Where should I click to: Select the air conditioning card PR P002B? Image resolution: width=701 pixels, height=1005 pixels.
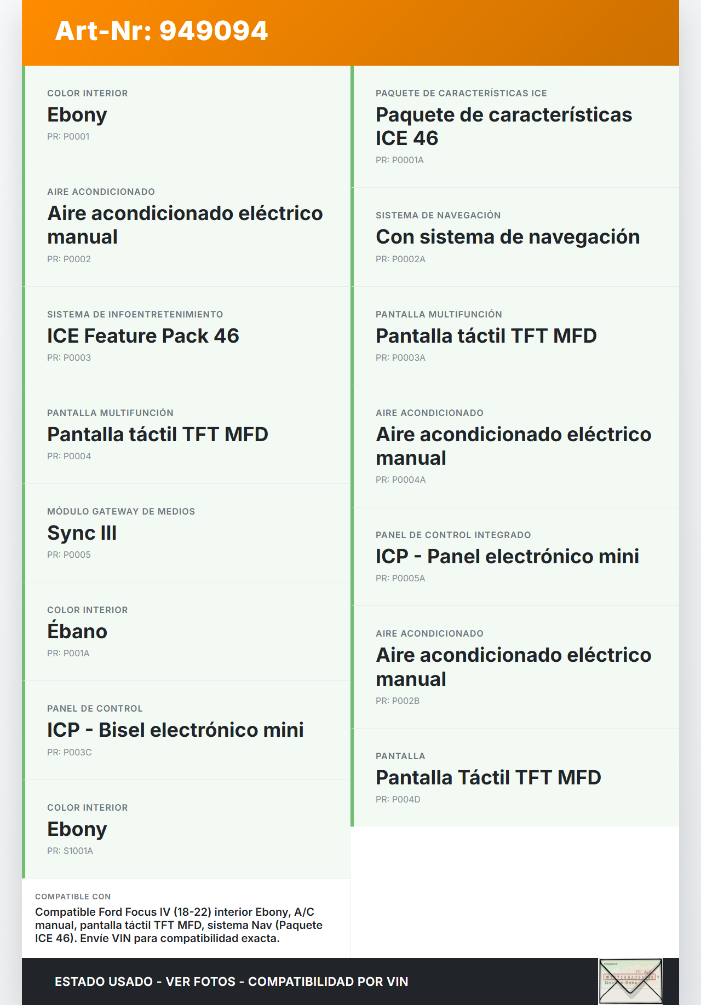(x=515, y=667)
